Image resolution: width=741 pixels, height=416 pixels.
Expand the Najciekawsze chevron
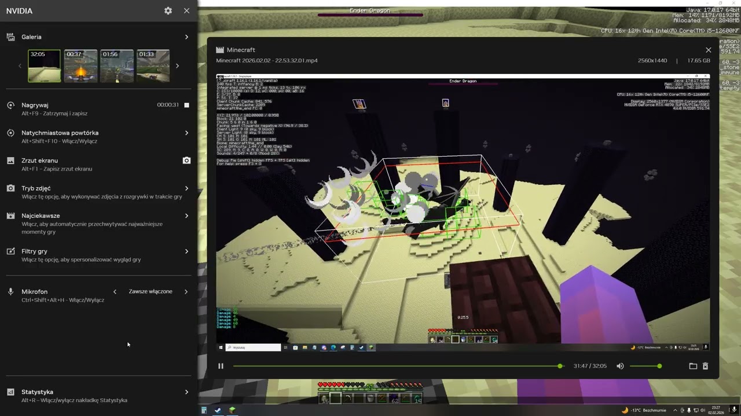[186, 216]
